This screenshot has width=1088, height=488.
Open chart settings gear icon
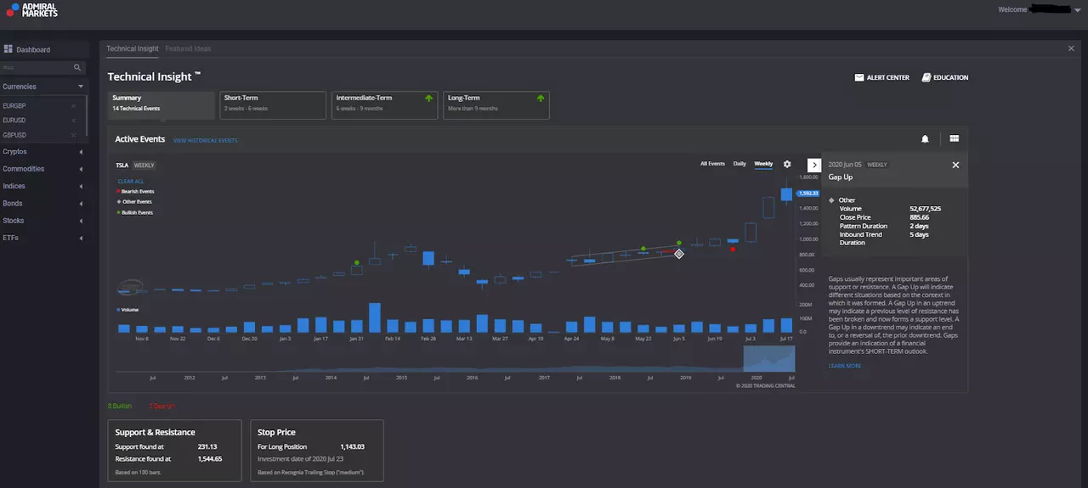787,164
